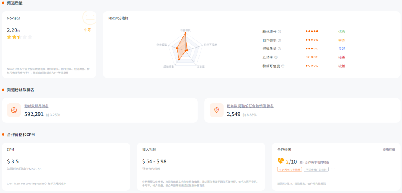Expand more tags via ellipsis
Screen dimensions: 402x193
[x=333, y=169]
